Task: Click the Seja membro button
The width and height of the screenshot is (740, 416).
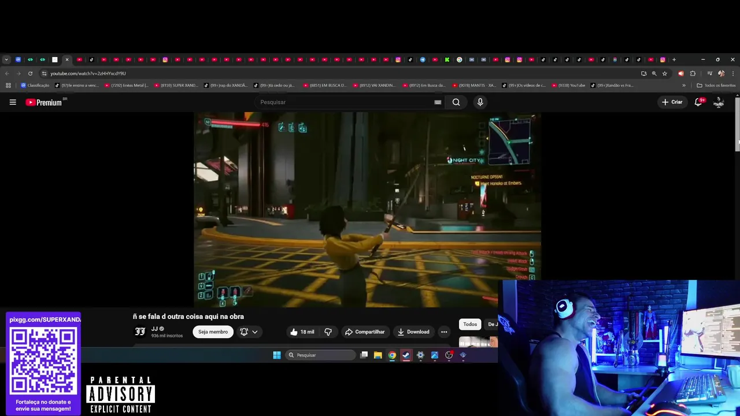Action: click(213, 332)
